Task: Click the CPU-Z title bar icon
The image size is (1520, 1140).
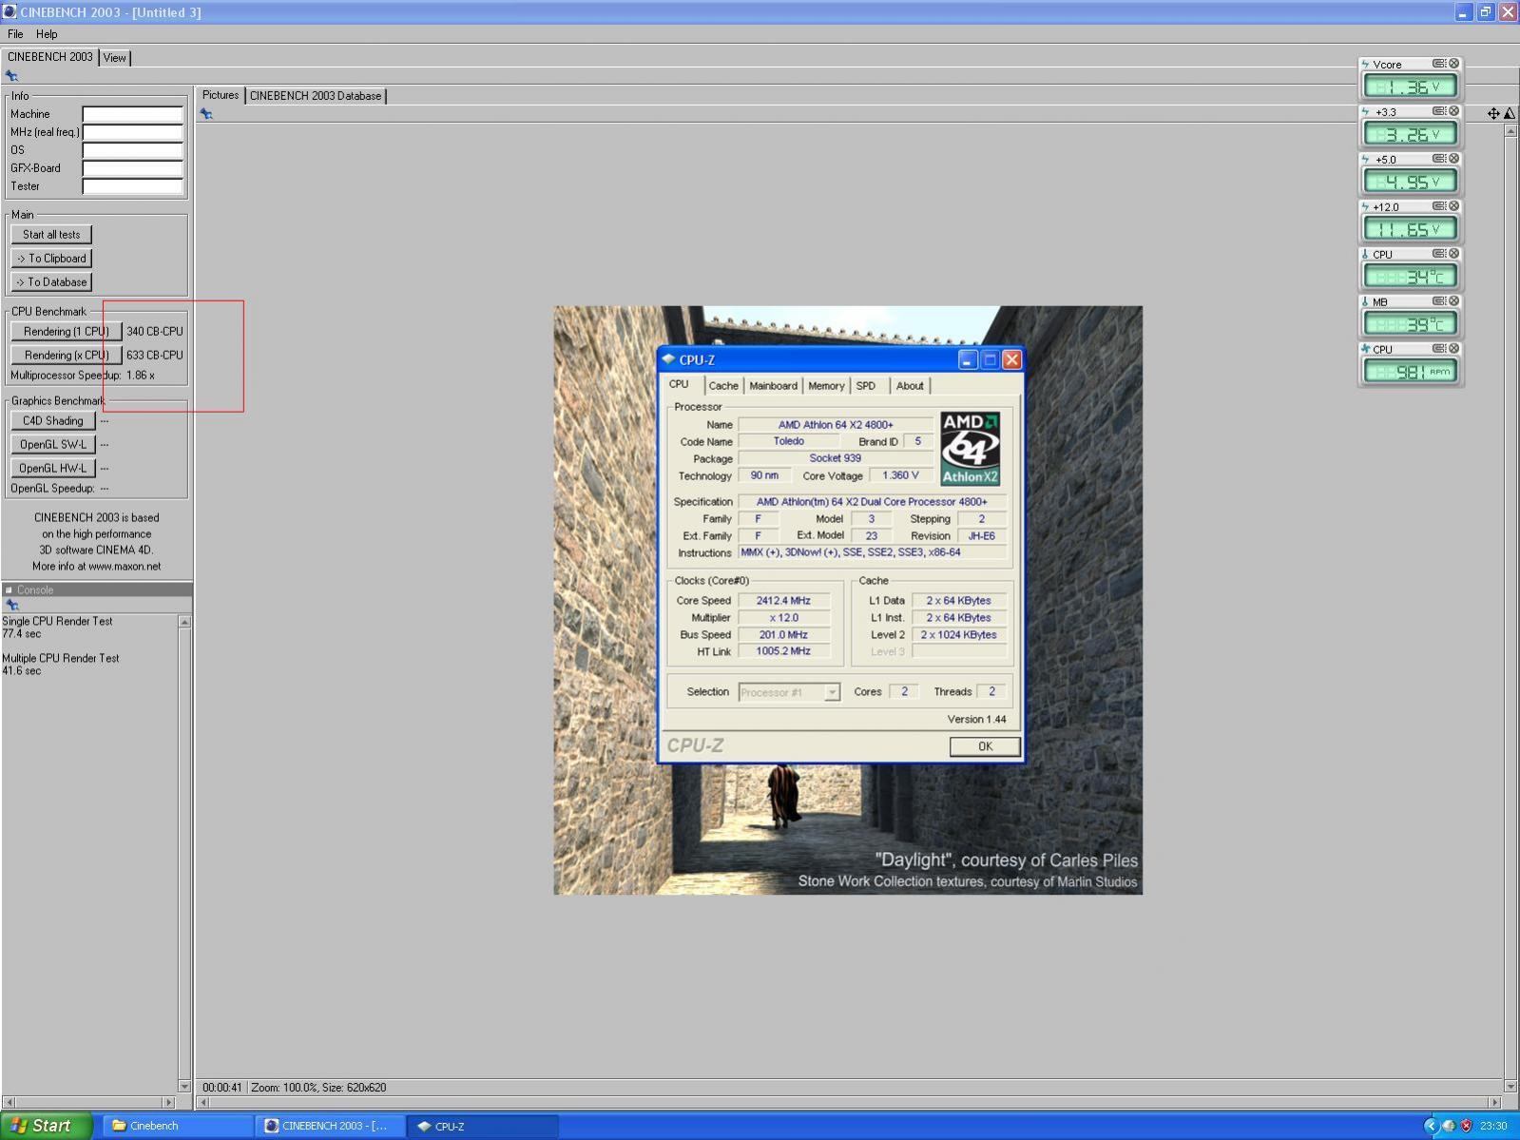Action: tap(668, 359)
